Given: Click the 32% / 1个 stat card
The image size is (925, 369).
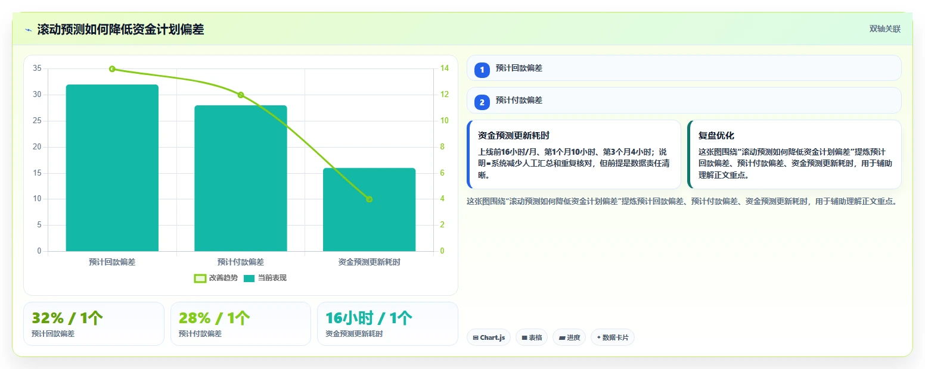Looking at the screenshot, I should (x=94, y=324).
